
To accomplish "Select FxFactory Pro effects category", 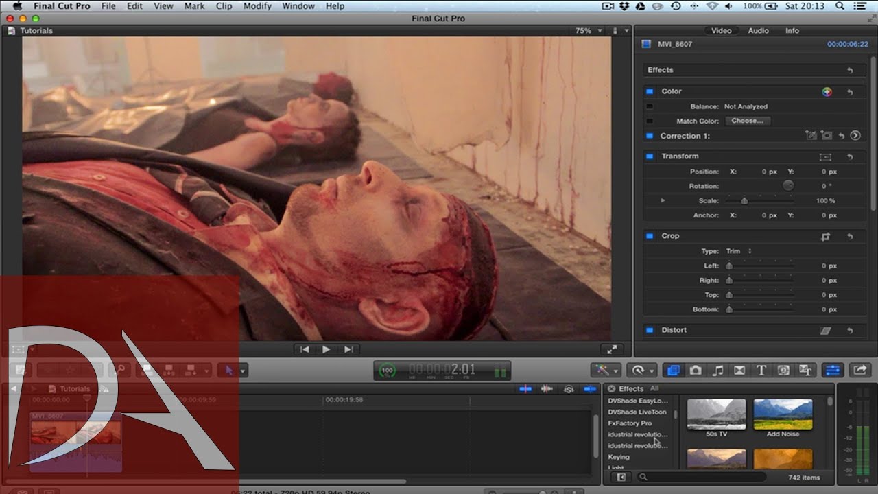I will (x=630, y=423).
